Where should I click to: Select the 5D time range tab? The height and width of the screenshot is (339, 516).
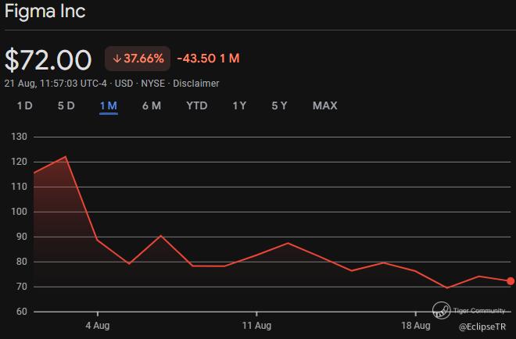tap(66, 106)
